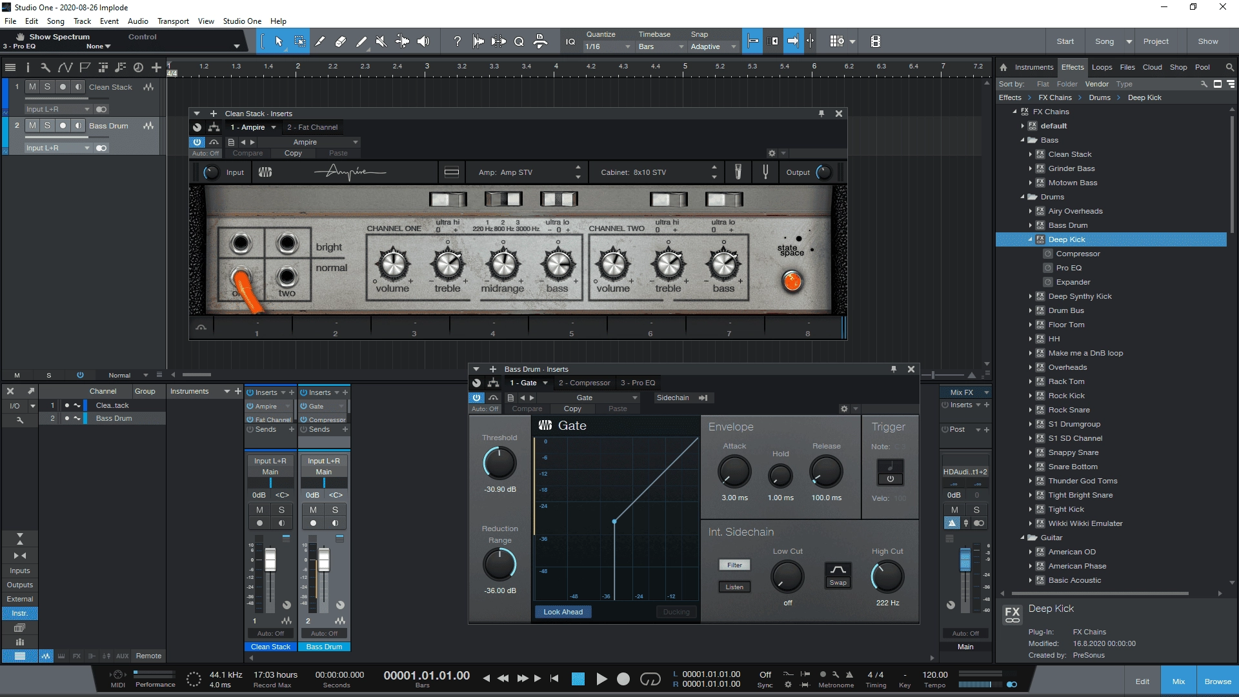The width and height of the screenshot is (1239, 697).
Task: Toggle the Loop button in transport
Action: [x=650, y=679]
